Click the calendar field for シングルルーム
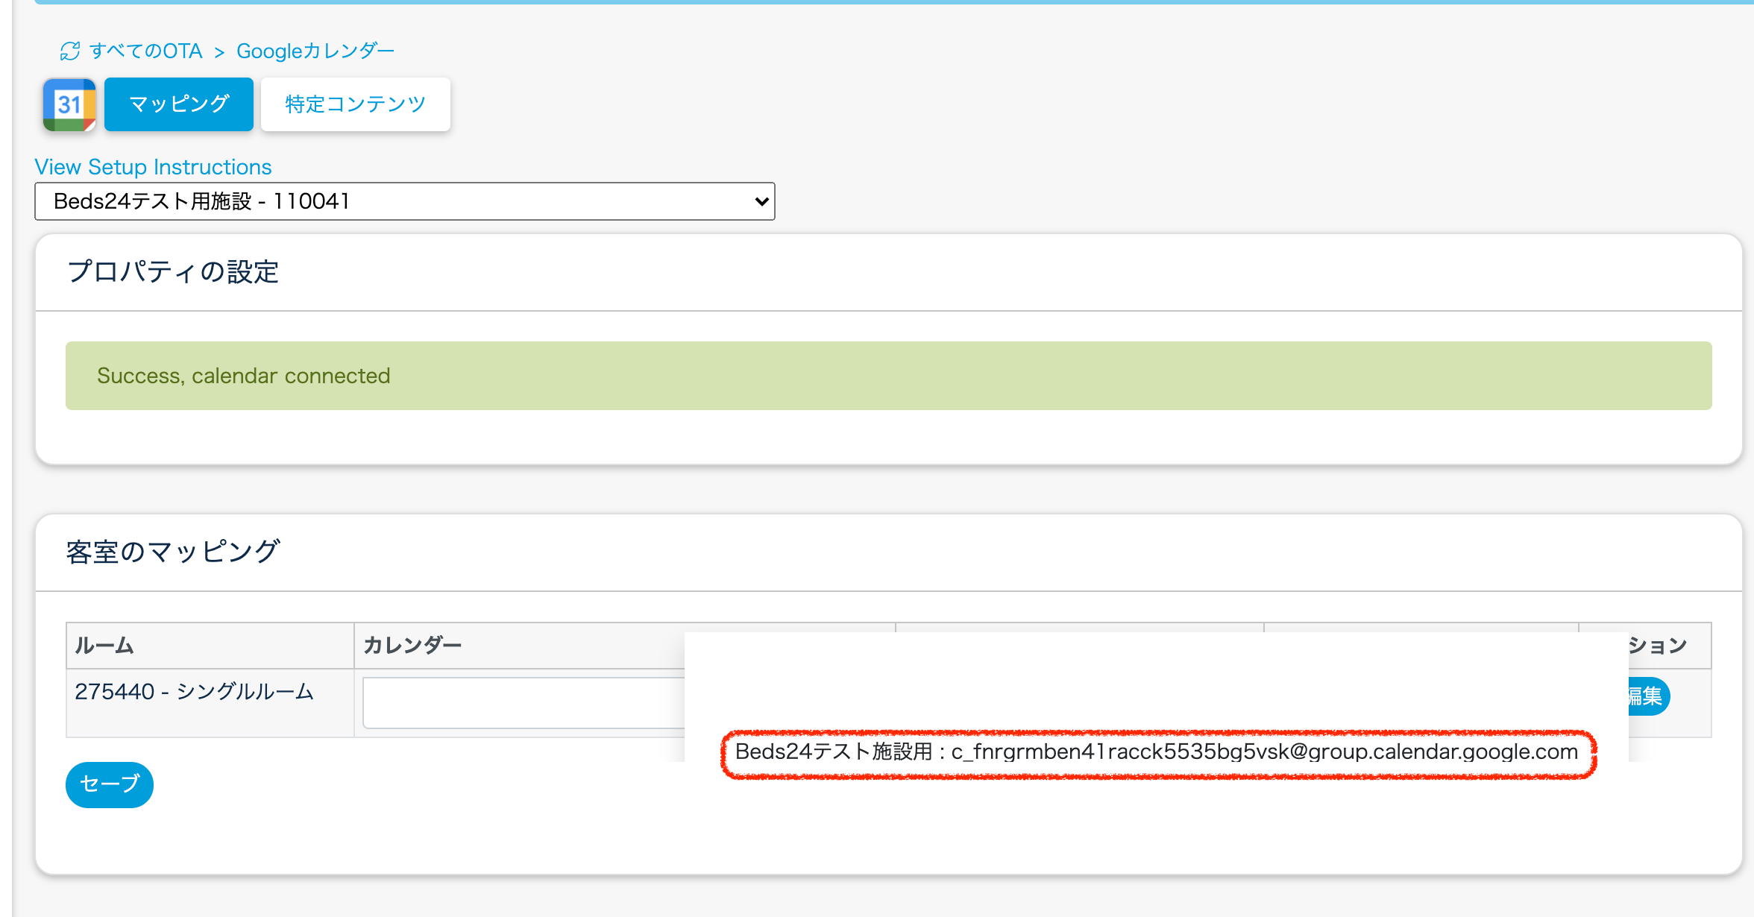The image size is (1754, 917). pos(522,702)
